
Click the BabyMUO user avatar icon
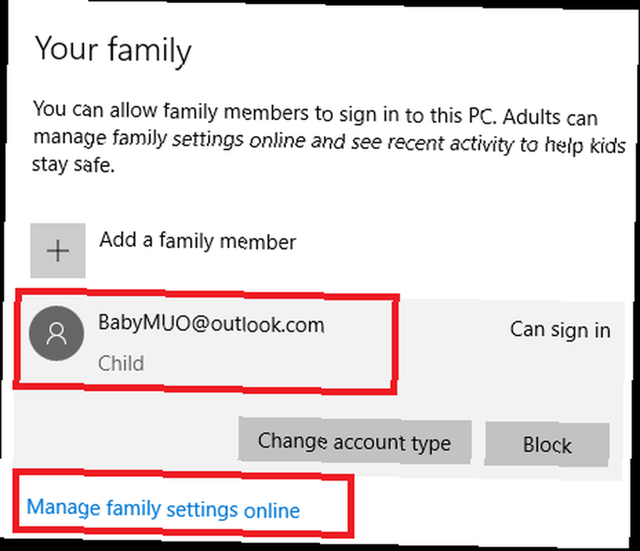coord(57,334)
